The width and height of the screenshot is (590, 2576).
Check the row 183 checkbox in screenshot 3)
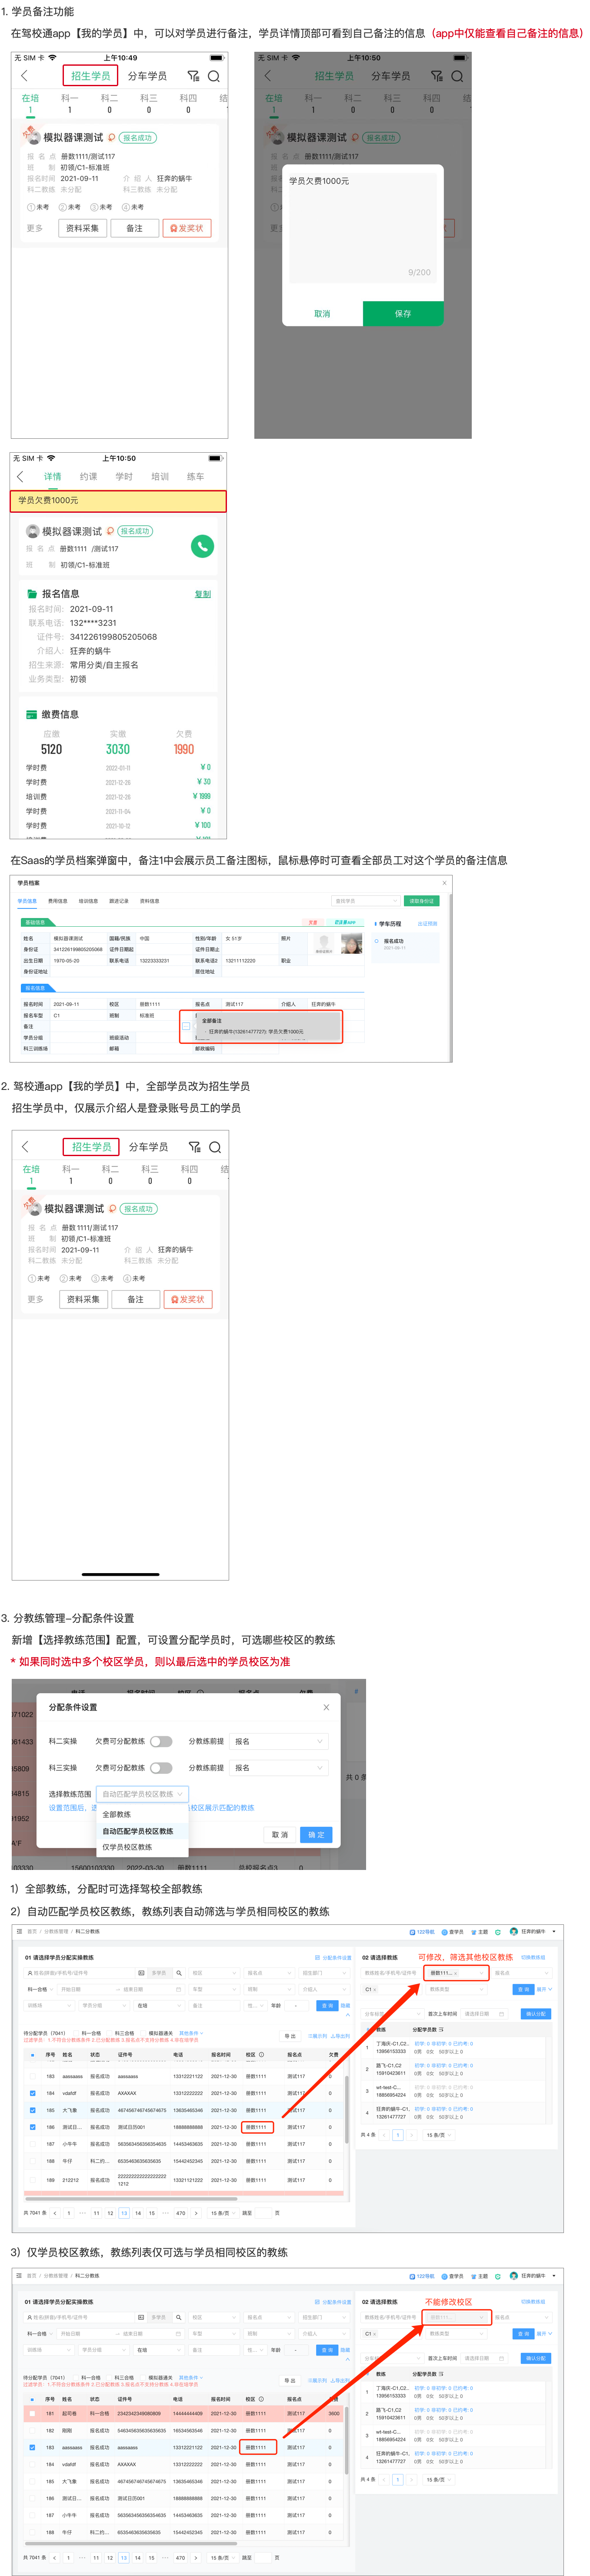tap(33, 2447)
